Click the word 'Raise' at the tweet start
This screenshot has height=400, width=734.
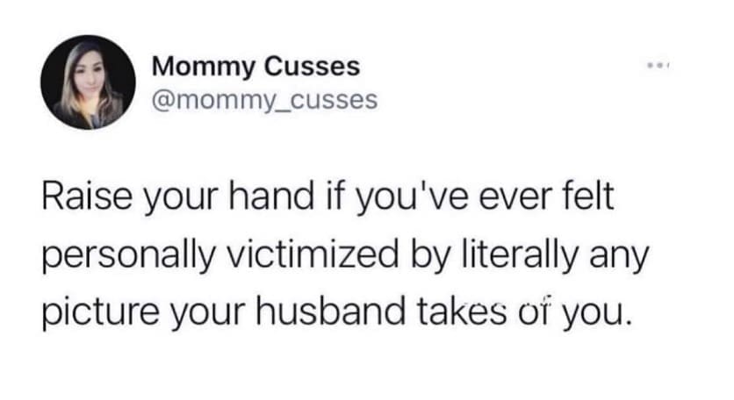[x=87, y=197]
